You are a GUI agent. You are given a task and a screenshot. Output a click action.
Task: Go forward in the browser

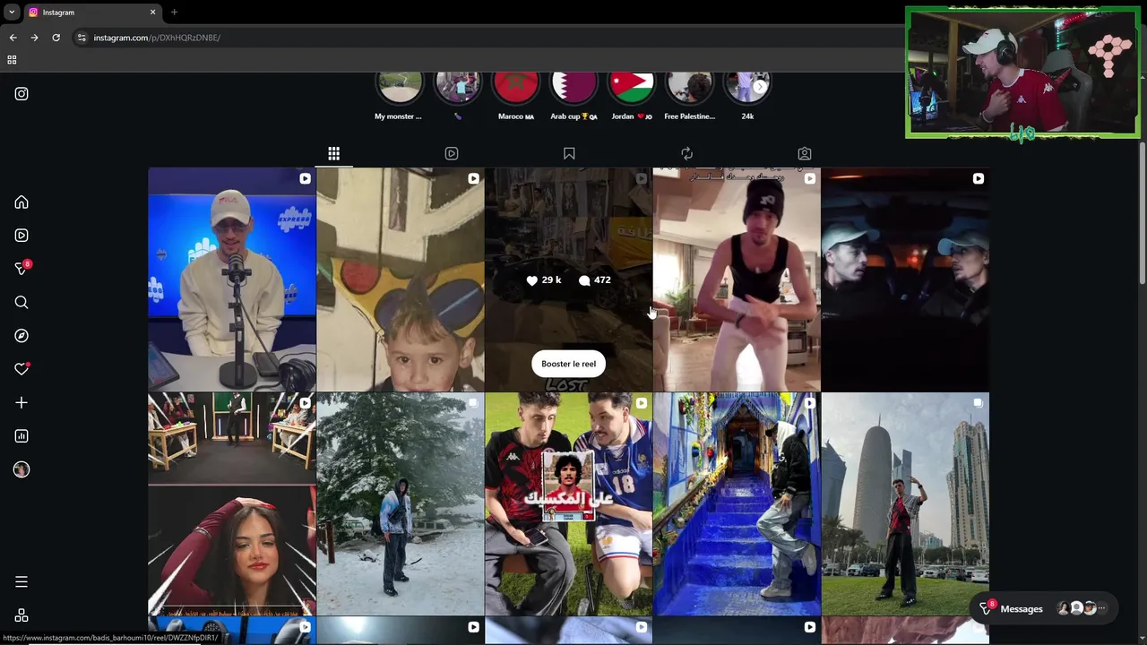point(34,38)
